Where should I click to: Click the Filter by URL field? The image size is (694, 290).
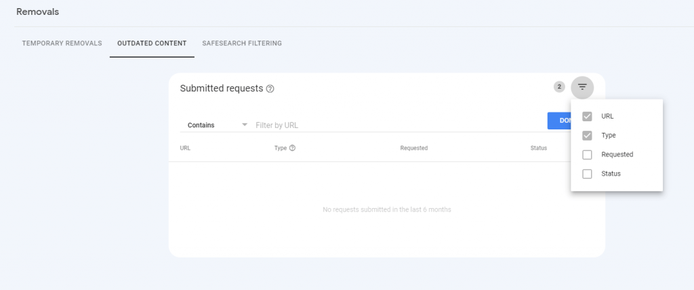[x=393, y=125]
